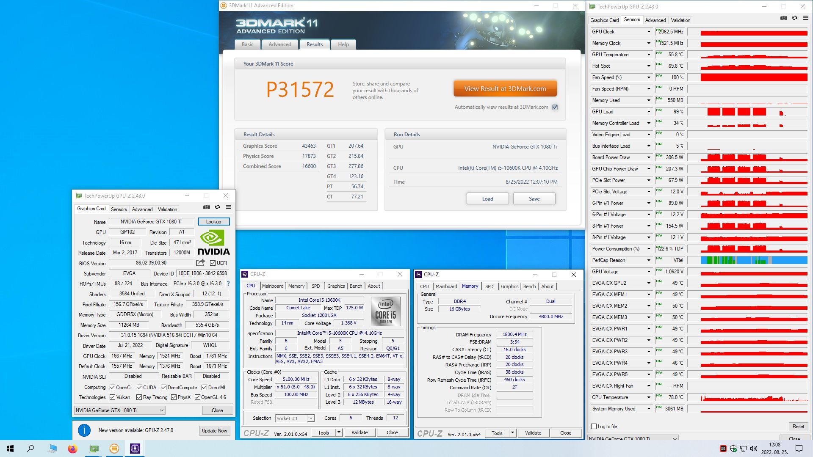
Task: Toggle the Ray Tracing checkbox
Action: click(x=139, y=397)
